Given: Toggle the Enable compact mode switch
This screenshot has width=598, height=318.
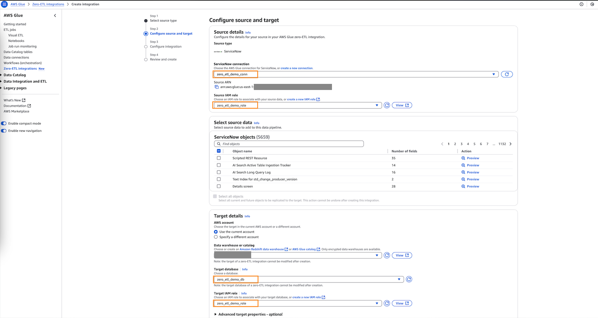Looking at the screenshot, I should 4,124.
